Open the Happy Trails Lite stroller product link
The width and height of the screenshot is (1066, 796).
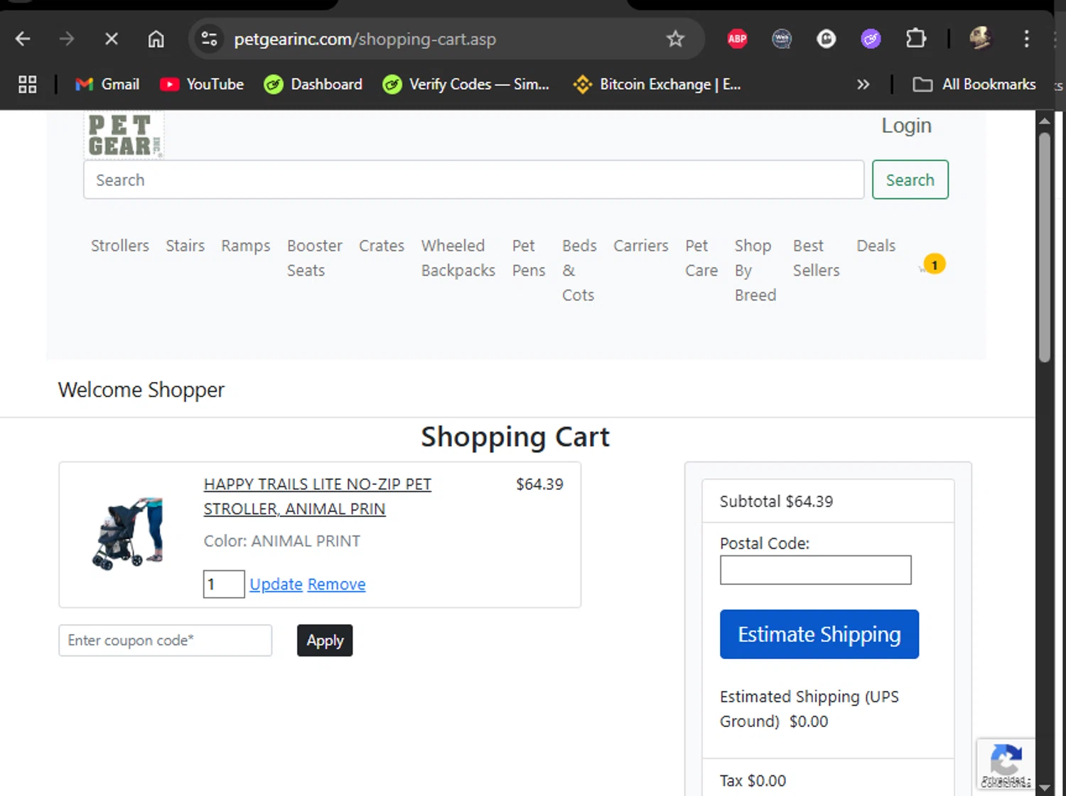tap(318, 496)
